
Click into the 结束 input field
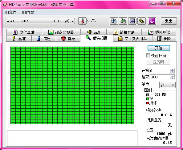(160, 77)
